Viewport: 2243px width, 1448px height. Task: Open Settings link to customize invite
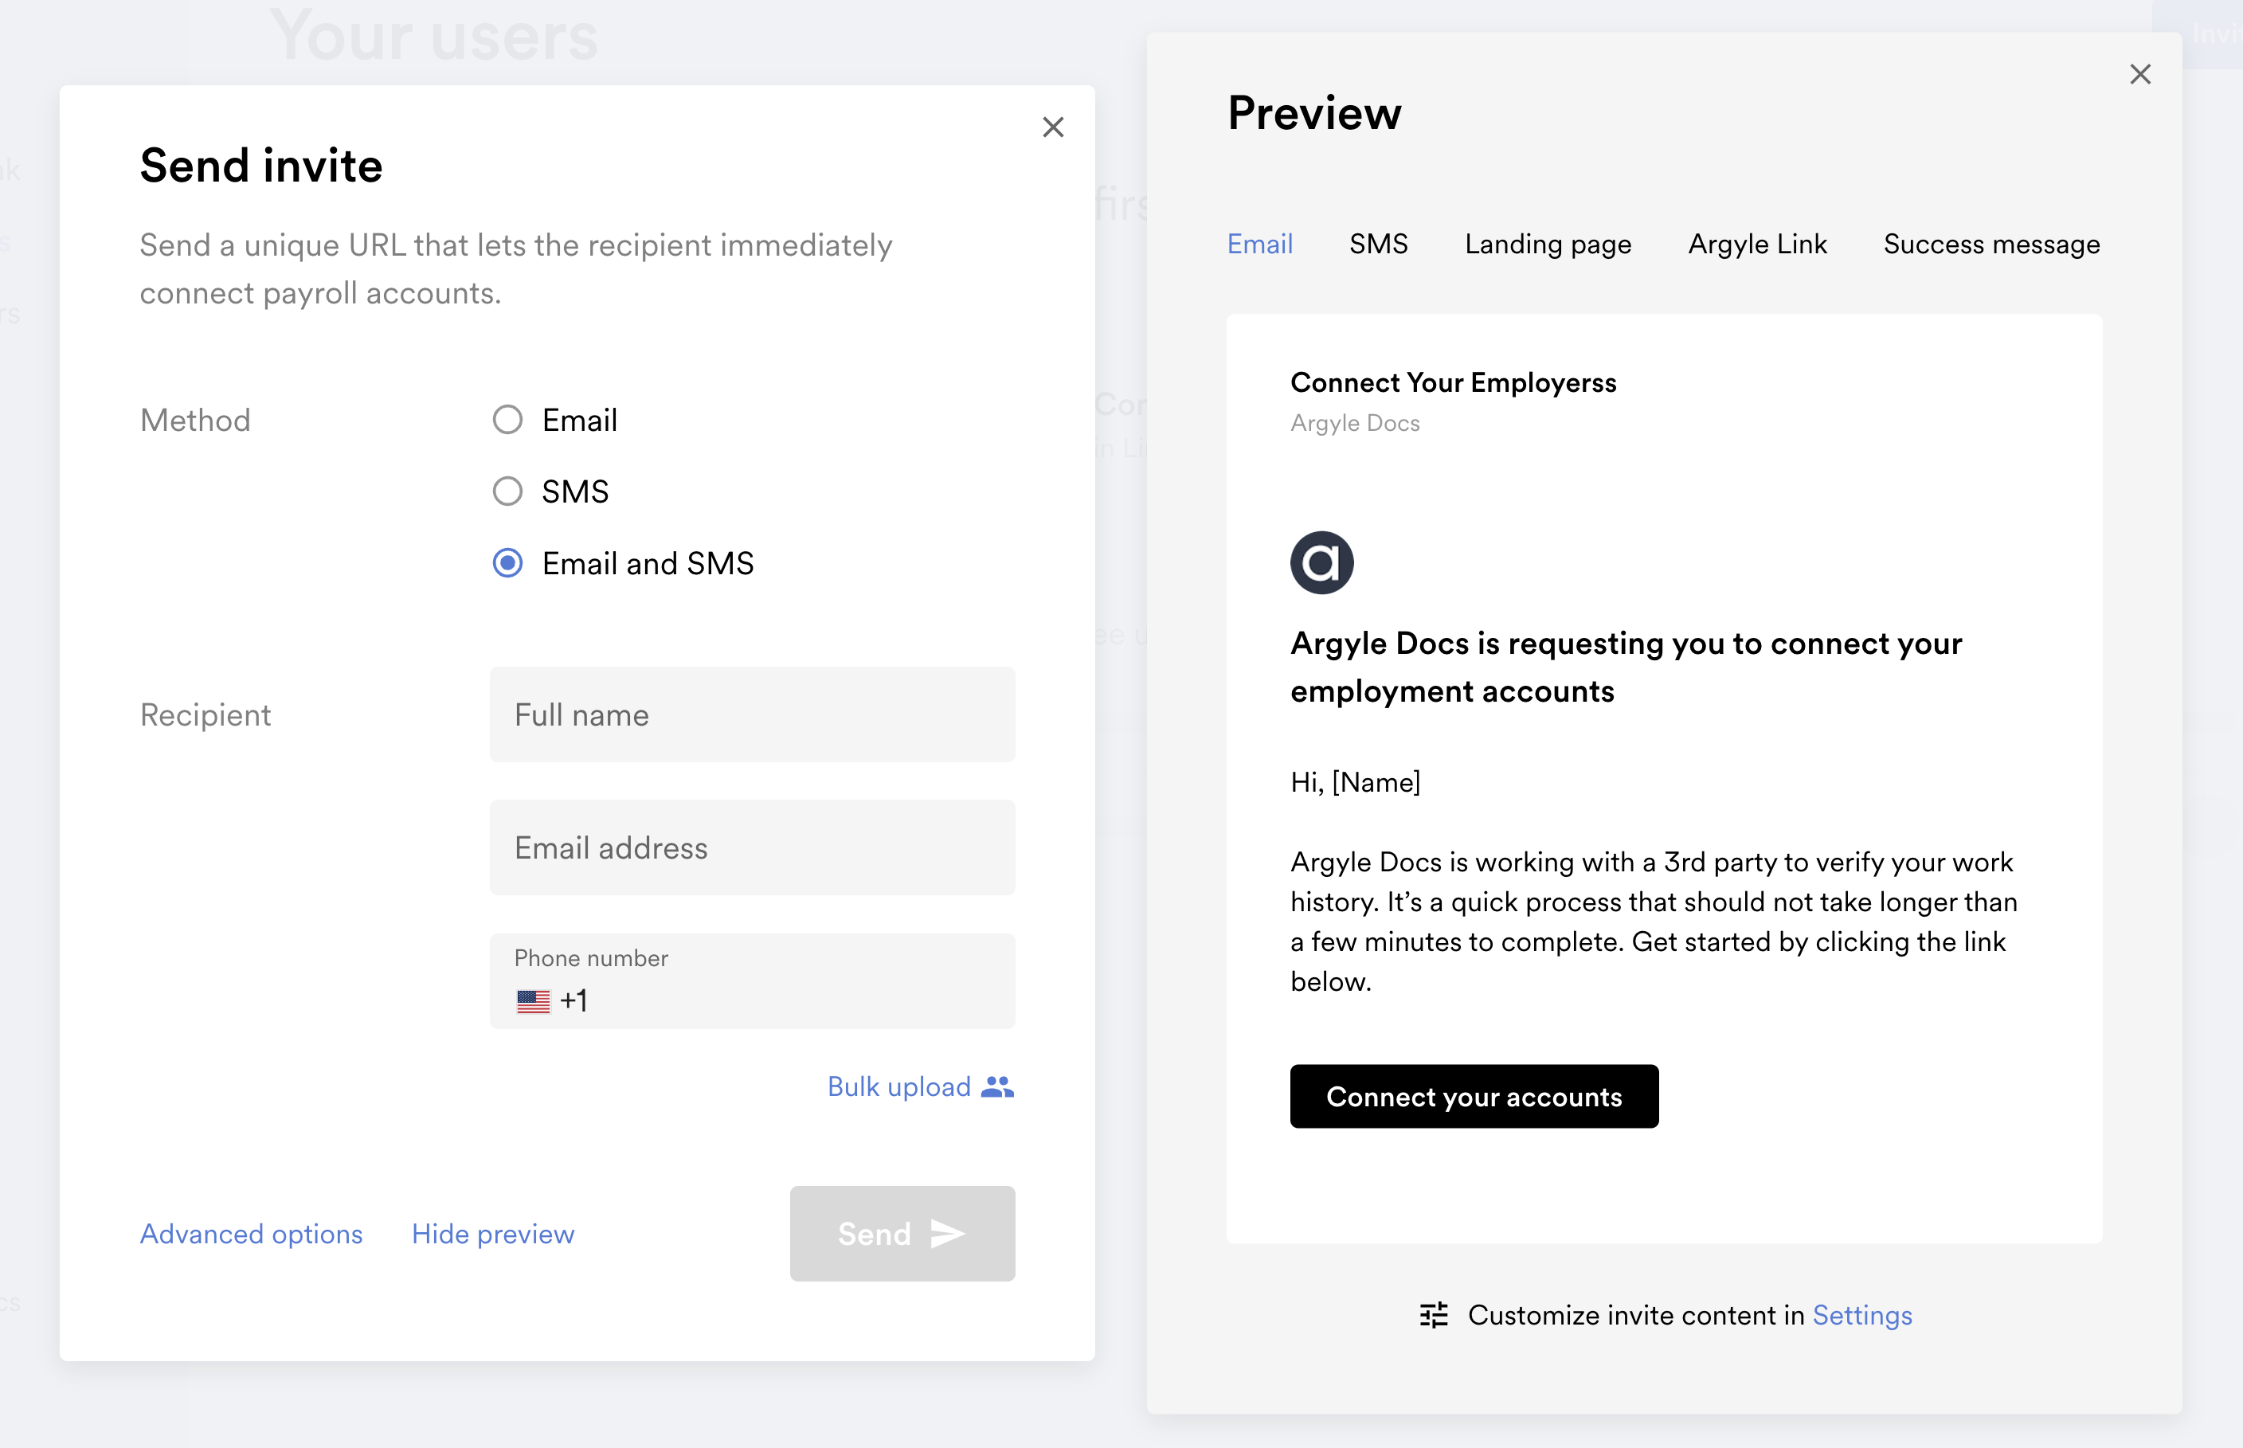point(1861,1314)
